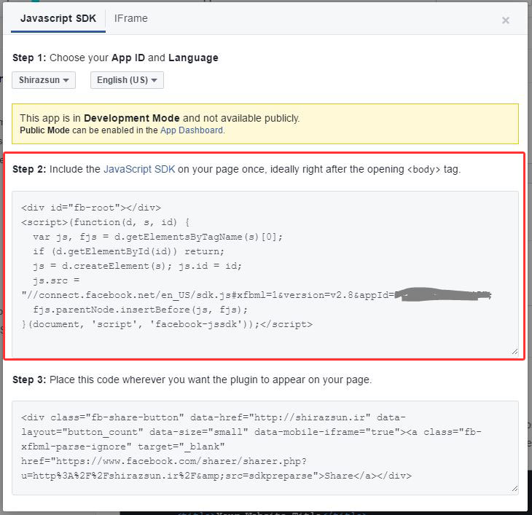Image resolution: width=532 pixels, height=515 pixels.
Task: Switch to the IFrame tab
Action: tap(130, 18)
